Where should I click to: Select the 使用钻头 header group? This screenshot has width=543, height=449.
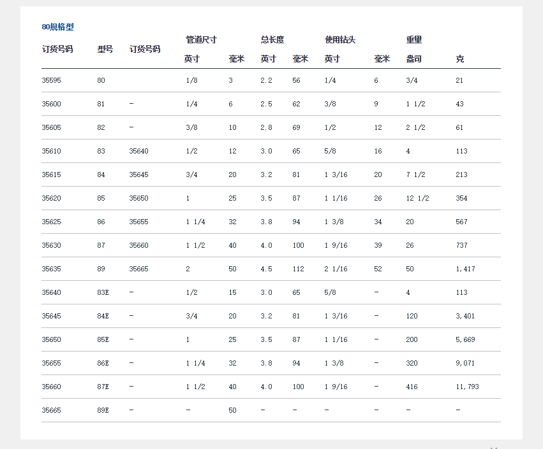tap(340, 39)
